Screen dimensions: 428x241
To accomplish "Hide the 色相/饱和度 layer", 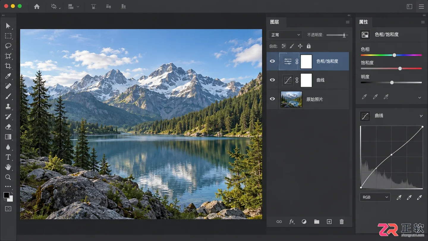I will [272, 61].
